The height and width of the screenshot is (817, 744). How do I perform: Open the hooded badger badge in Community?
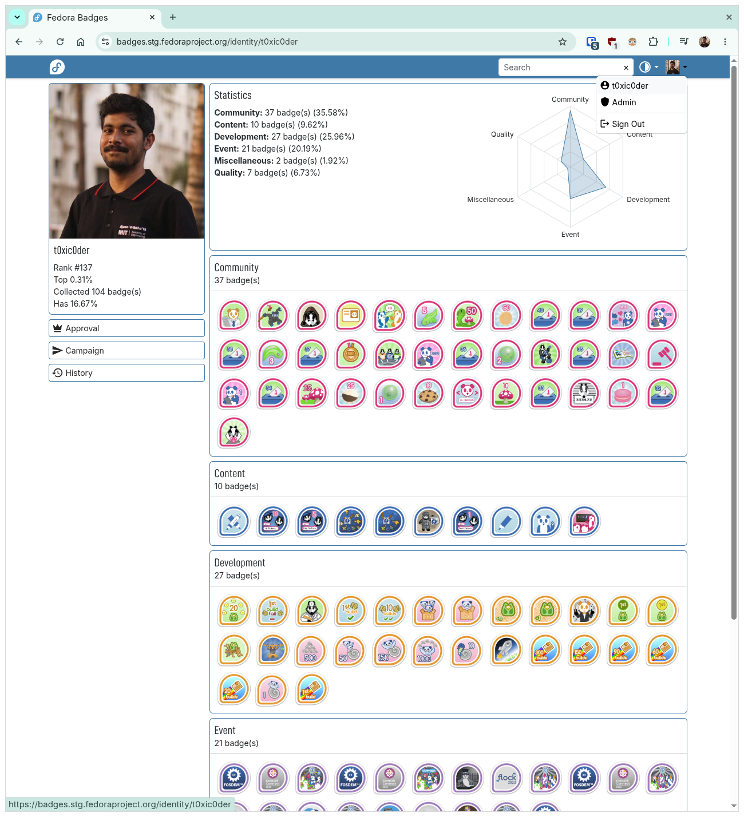click(312, 316)
